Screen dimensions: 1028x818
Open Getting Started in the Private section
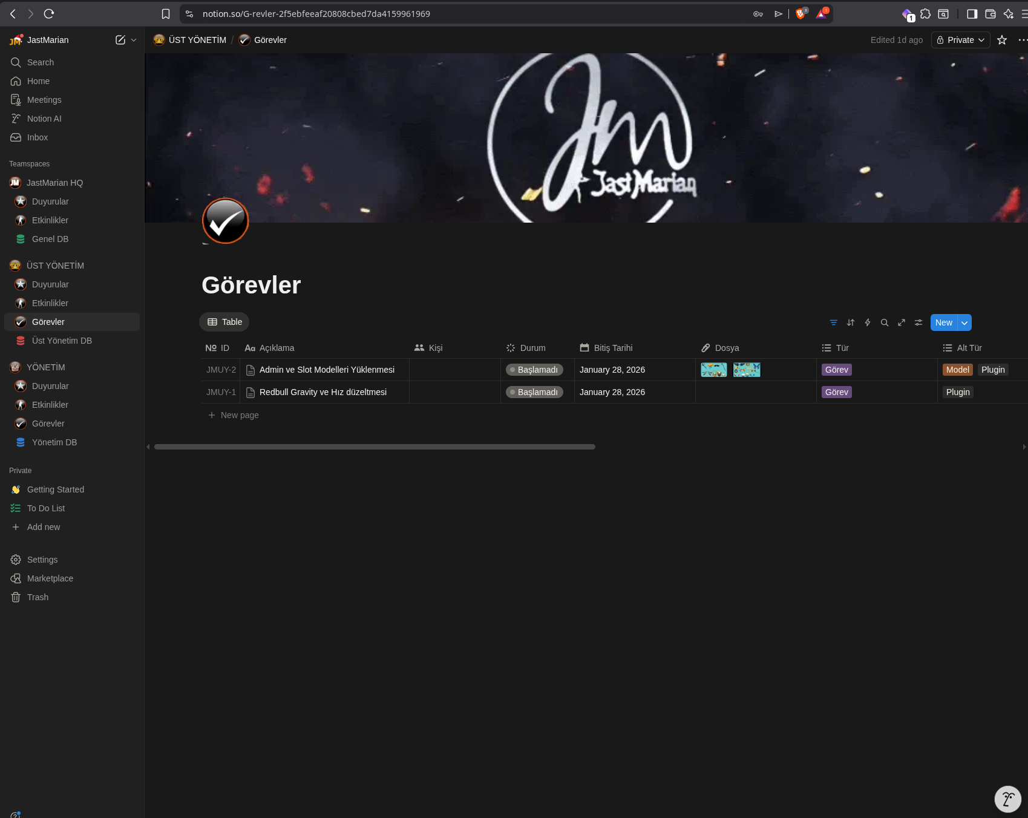coord(72,489)
